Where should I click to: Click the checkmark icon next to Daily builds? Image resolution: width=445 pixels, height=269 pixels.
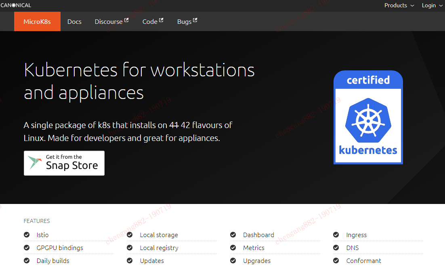[27, 261]
